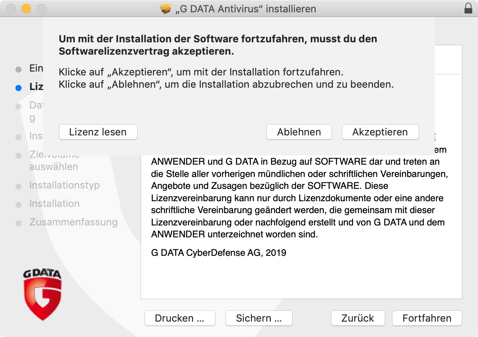The height and width of the screenshot is (337, 478).
Task: Click the blue dot next to Lizenz step
Action: (18, 88)
